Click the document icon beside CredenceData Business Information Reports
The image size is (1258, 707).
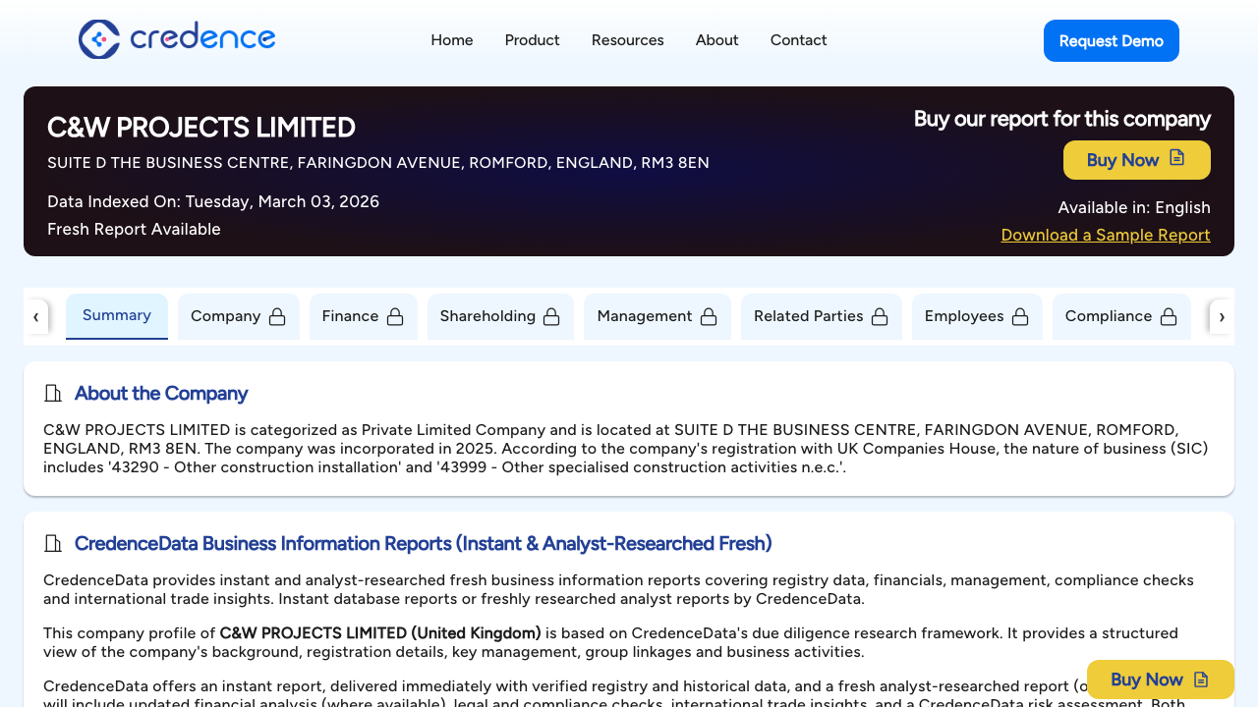click(52, 543)
